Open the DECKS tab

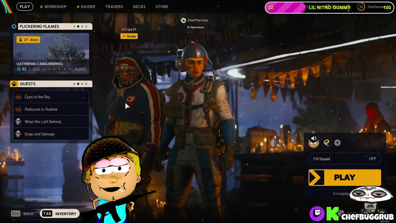click(x=139, y=7)
